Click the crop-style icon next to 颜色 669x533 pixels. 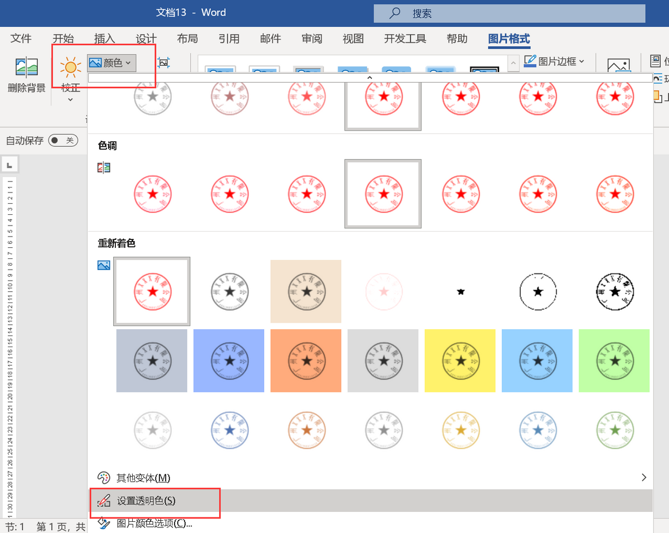point(163,63)
